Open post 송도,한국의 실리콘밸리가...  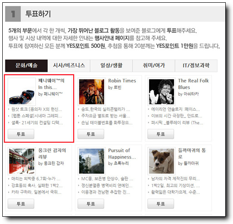pyautogui.click(x=105, y=109)
